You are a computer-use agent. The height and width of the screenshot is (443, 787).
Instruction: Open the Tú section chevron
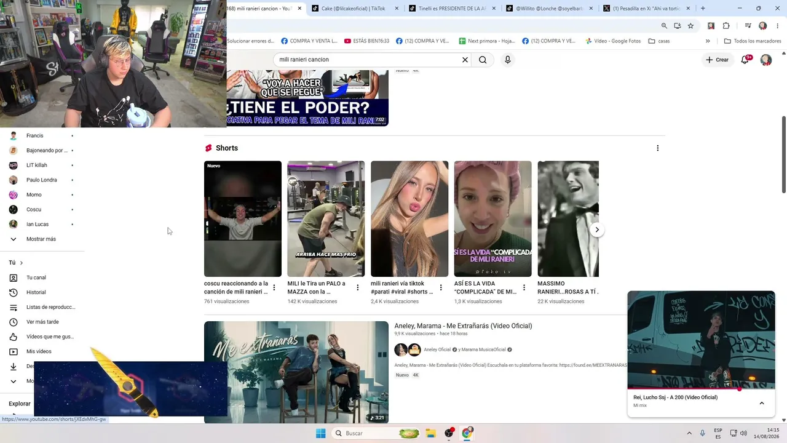(22, 263)
